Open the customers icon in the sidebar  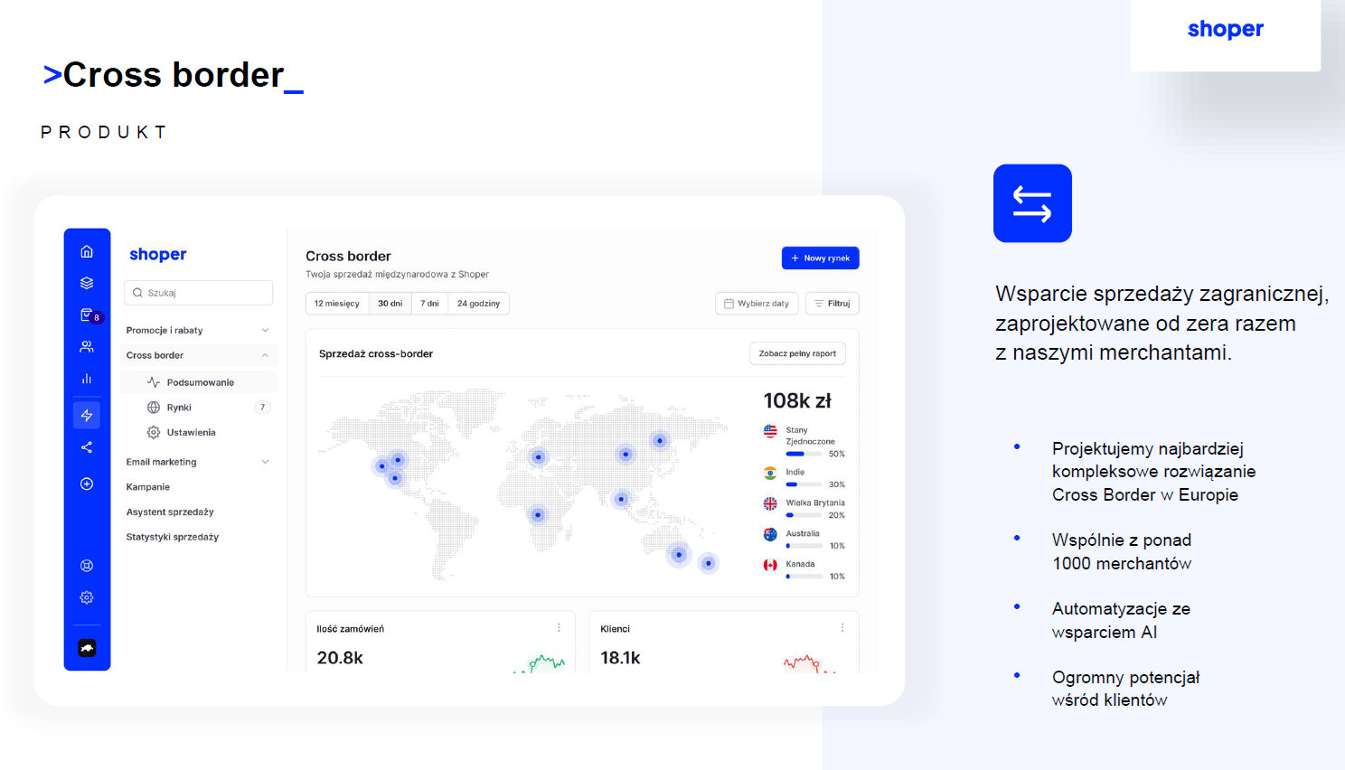coord(87,347)
